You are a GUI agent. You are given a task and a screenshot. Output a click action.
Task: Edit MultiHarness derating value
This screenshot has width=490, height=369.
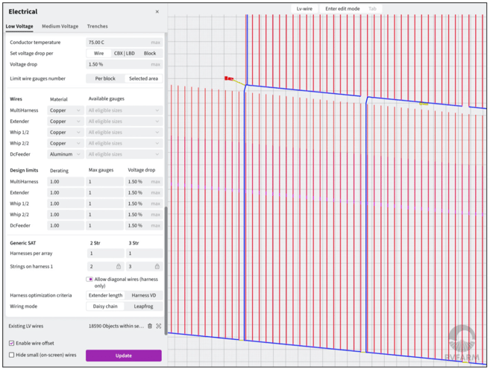point(66,182)
